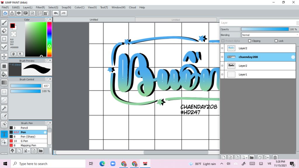Click the layer Opacity slider
Screen dimensions: 299x168
[x=265, y=29]
